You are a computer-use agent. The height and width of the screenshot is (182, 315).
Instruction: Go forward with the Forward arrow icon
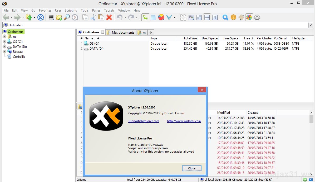(17, 18)
